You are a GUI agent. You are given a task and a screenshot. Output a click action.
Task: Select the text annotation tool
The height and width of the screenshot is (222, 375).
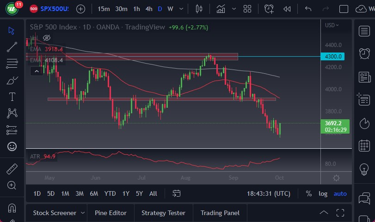click(x=12, y=97)
